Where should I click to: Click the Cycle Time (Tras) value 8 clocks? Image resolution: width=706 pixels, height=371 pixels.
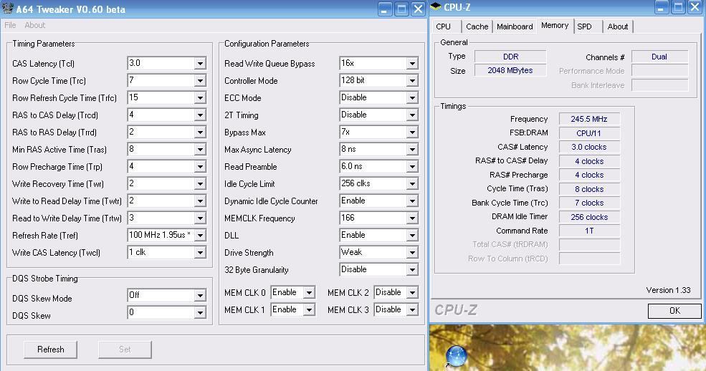coord(589,189)
